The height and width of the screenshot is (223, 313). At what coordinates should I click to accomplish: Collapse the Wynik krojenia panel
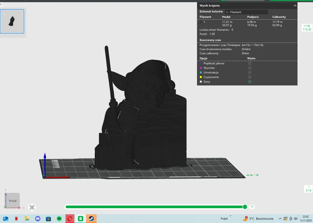(295, 6)
